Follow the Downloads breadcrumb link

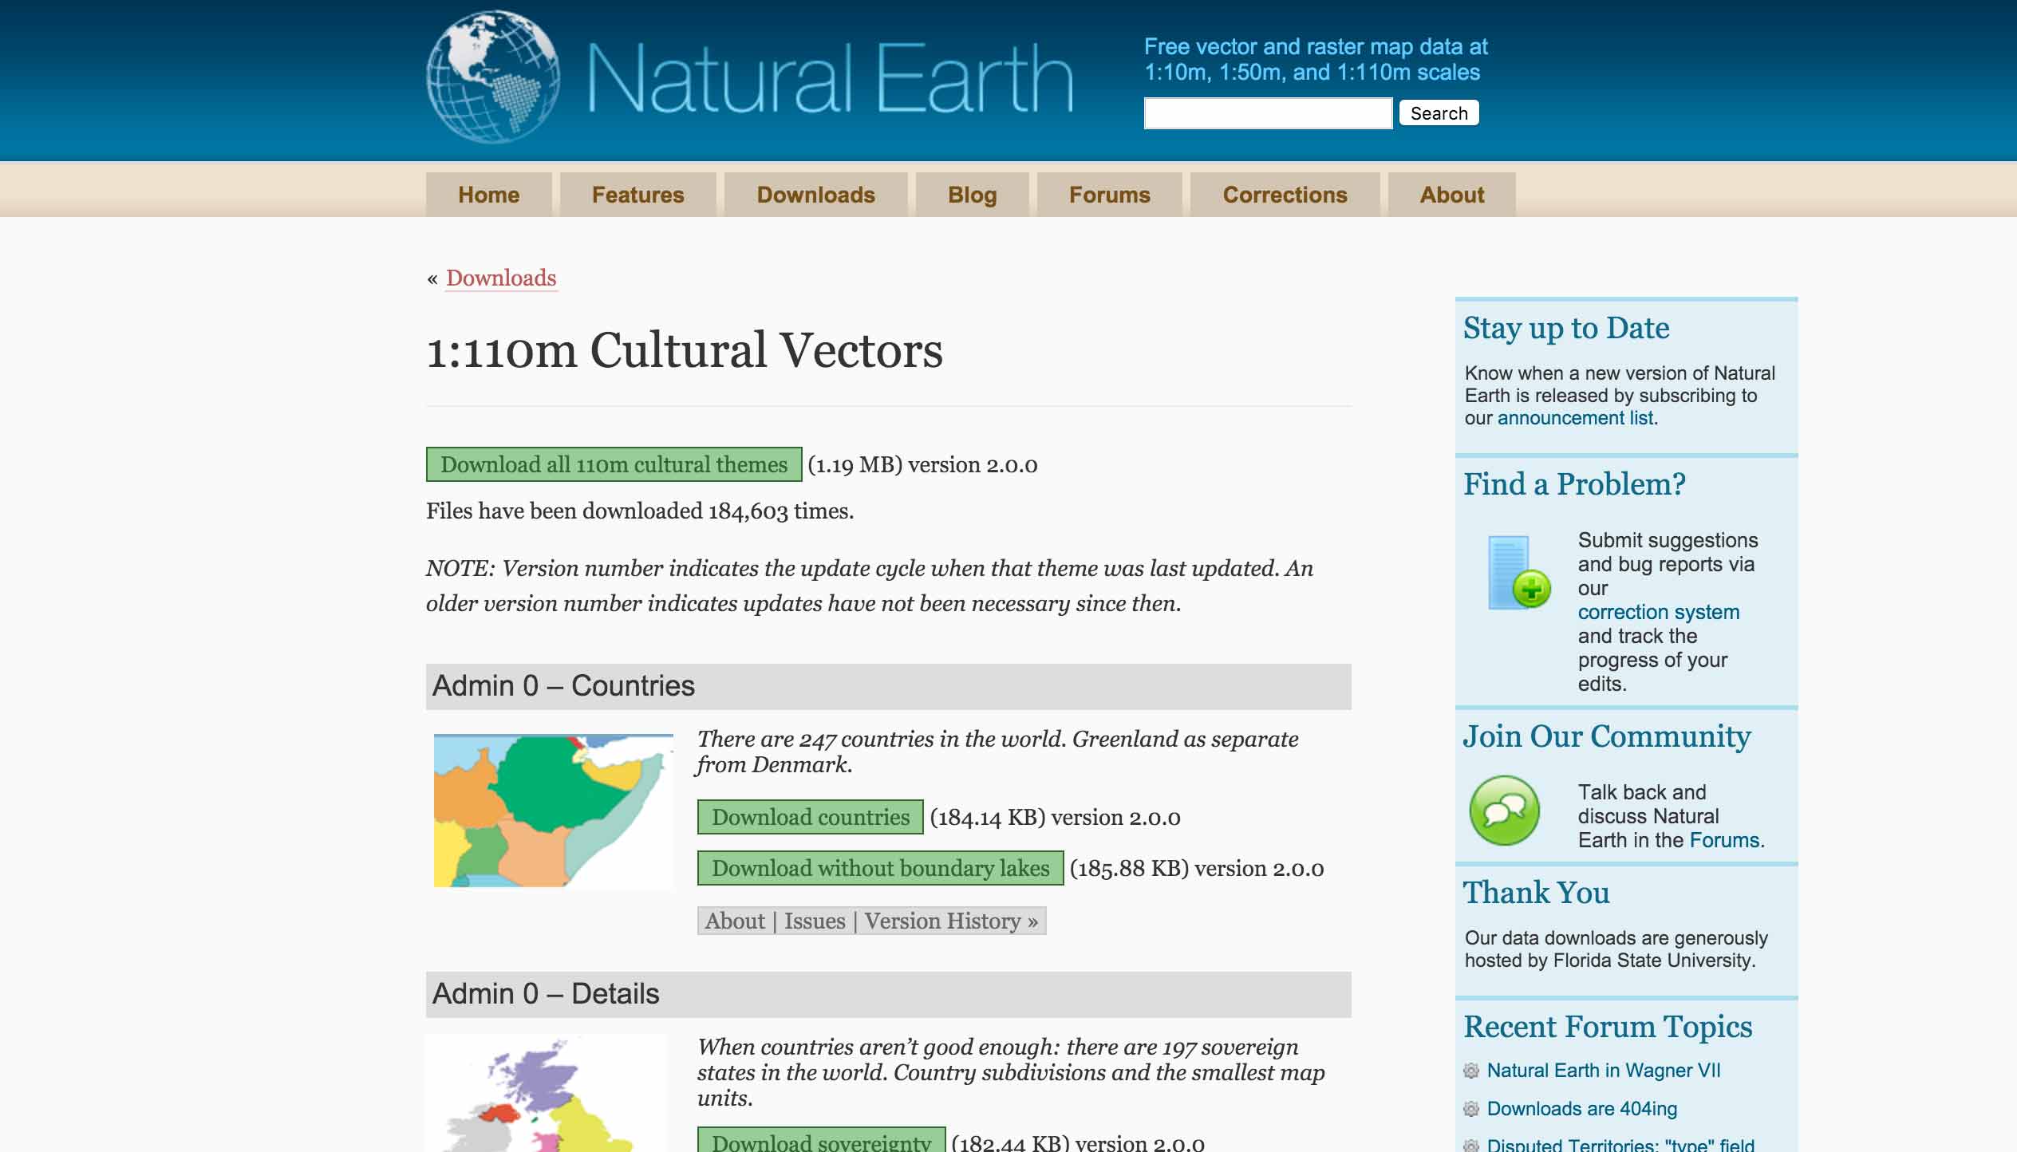pyautogui.click(x=501, y=278)
